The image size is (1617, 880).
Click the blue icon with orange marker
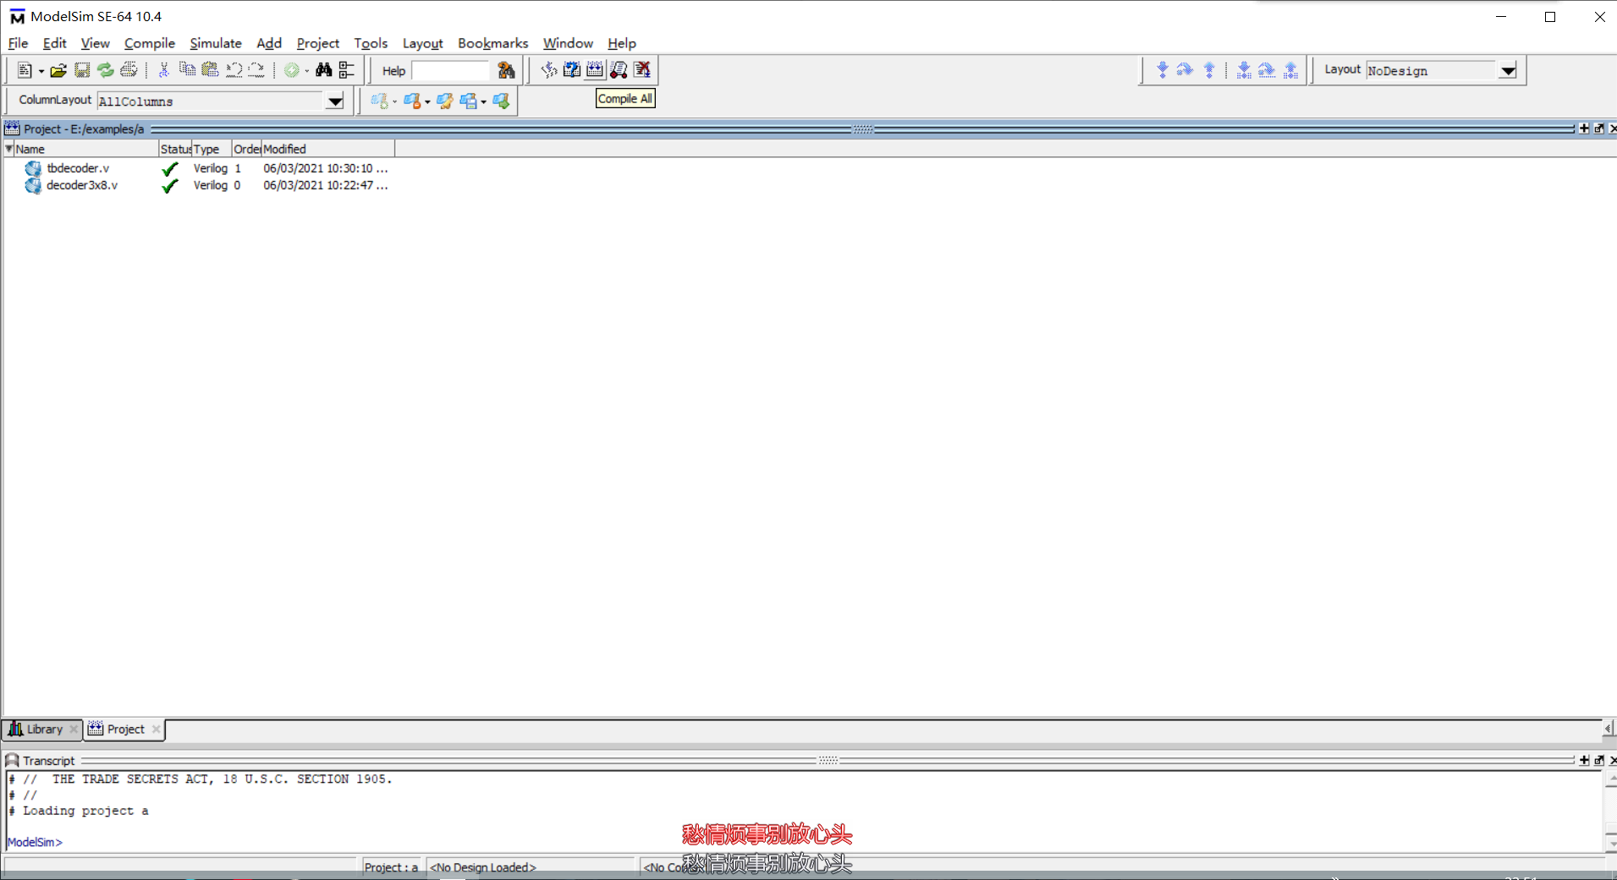(x=412, y=101)
